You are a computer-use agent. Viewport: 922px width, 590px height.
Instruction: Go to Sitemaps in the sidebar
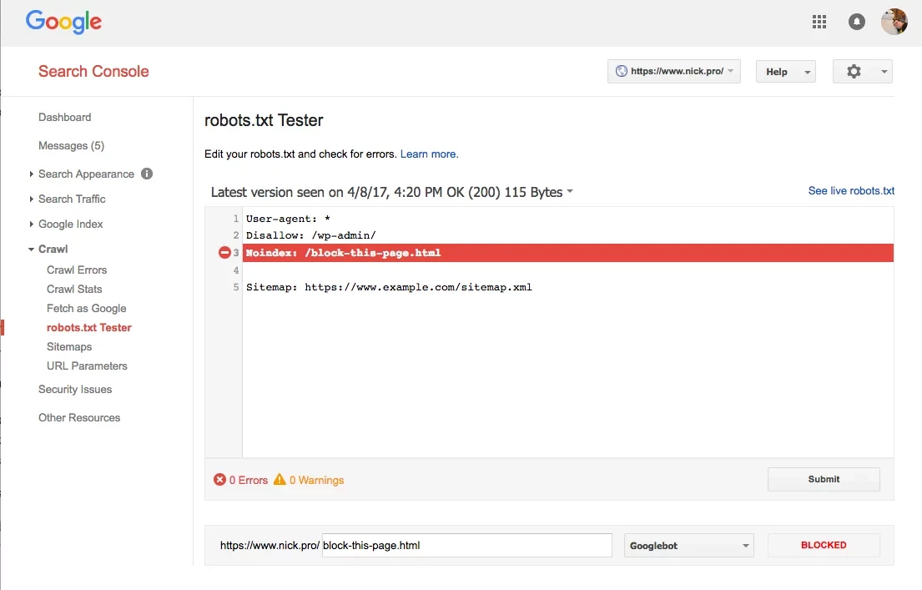[69, 346]
